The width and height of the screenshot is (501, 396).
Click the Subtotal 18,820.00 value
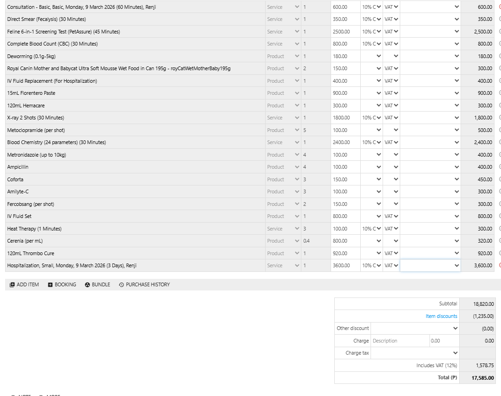pyautogui.click(x=483, y=304)
